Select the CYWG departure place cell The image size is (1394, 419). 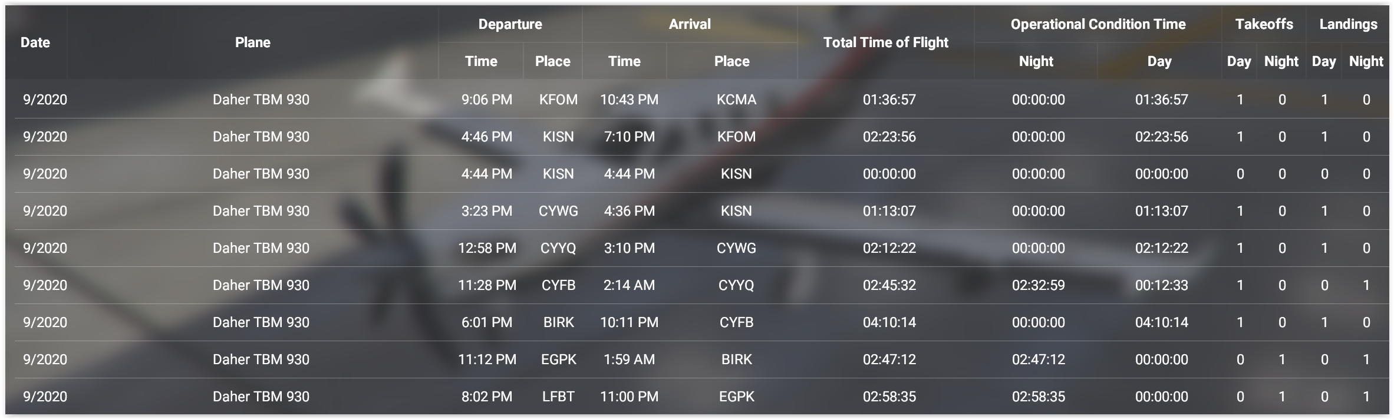pyautogui.click(x=558, y=211)
